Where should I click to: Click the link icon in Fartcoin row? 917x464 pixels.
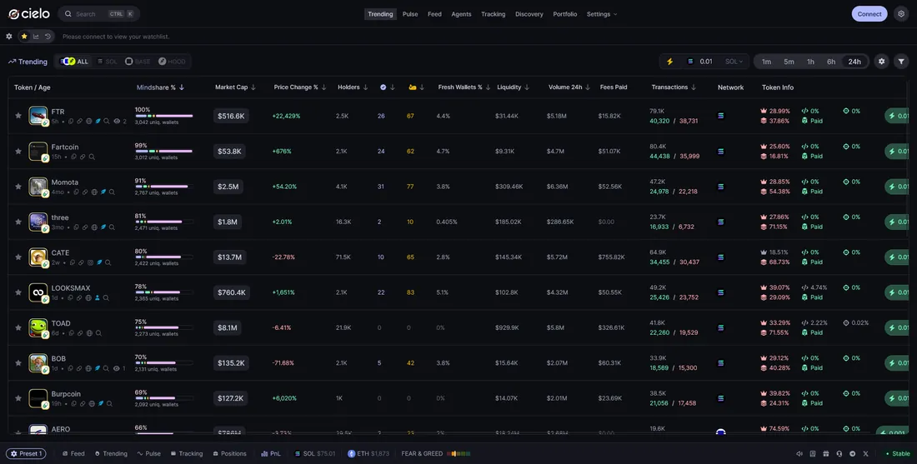(83, 157)
